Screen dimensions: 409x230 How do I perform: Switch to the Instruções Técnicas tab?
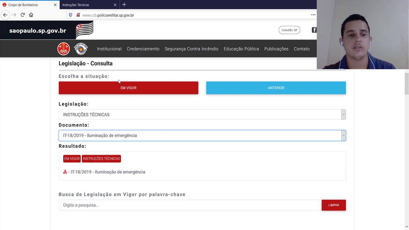tap(89, 5)
